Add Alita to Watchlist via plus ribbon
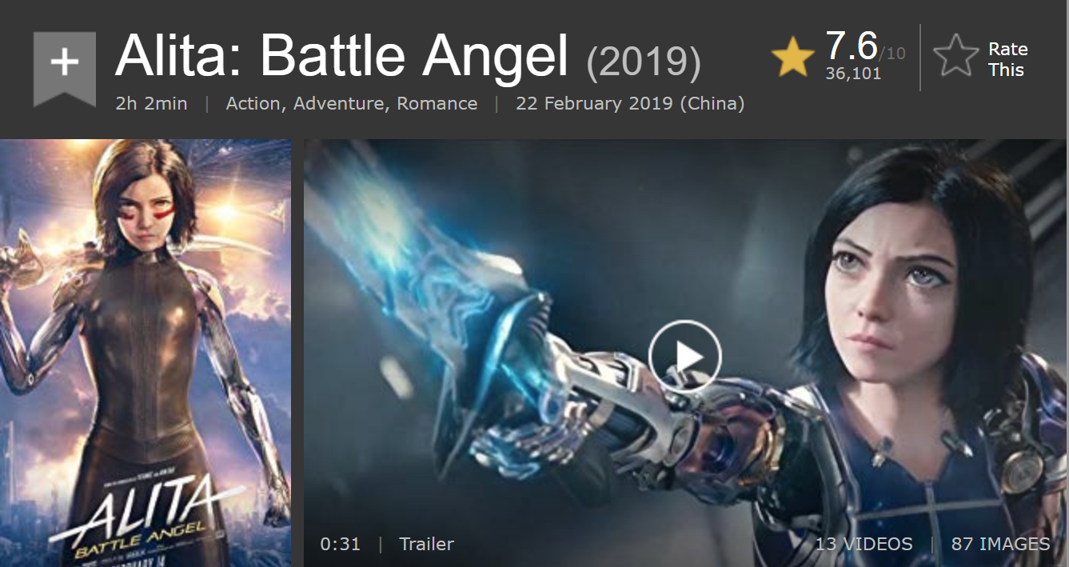This screenshot has width=1069, height=567. pos(65,67)
